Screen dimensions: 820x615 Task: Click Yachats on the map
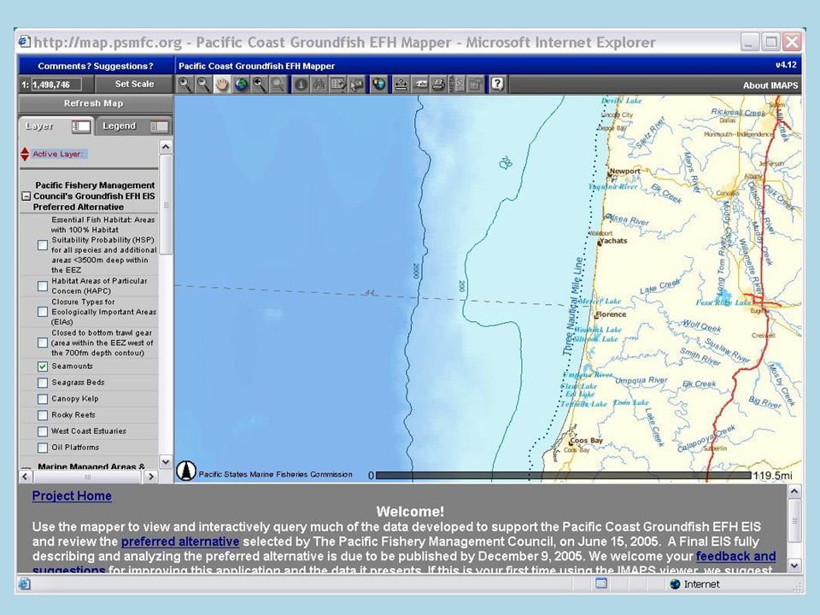tap(613, 241)
